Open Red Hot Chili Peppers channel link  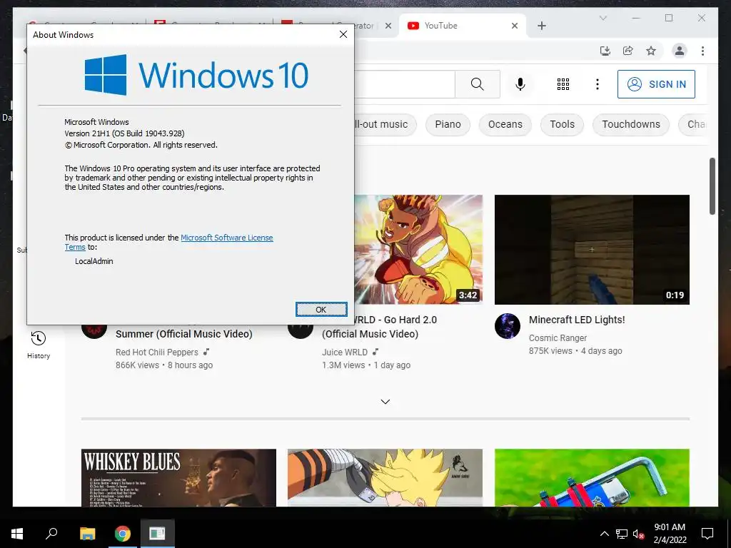click(156, 352)
